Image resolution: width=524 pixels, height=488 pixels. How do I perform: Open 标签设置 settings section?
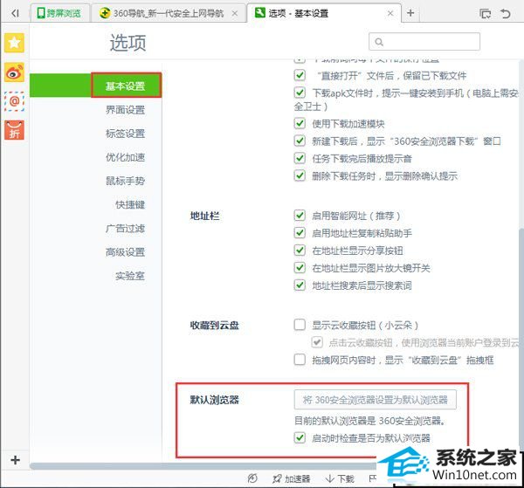125,134
